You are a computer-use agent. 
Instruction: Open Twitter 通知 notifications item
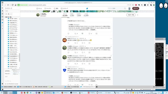tap(56, 8)
